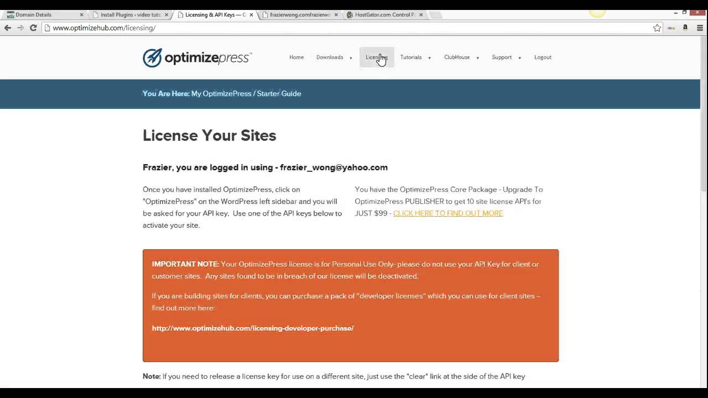The height and width of the screenshot is (398, 708).
Task: Switch to the Install Plugins video tab
Action: click(129, 15)
